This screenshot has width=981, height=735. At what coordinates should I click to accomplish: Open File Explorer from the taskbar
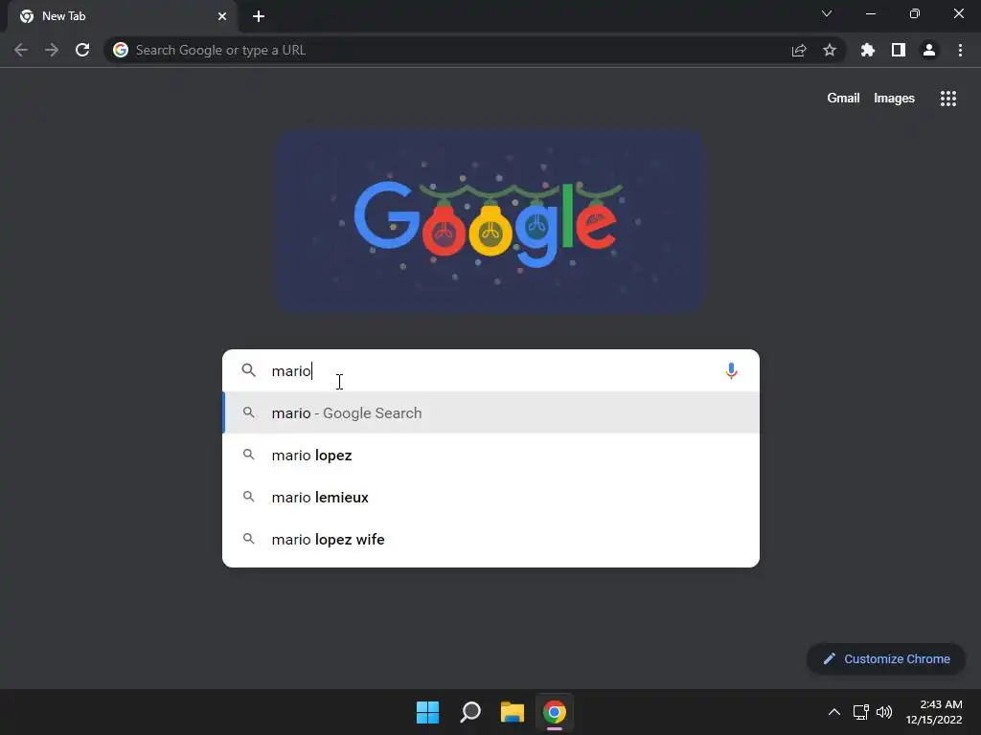click(513, 712)
